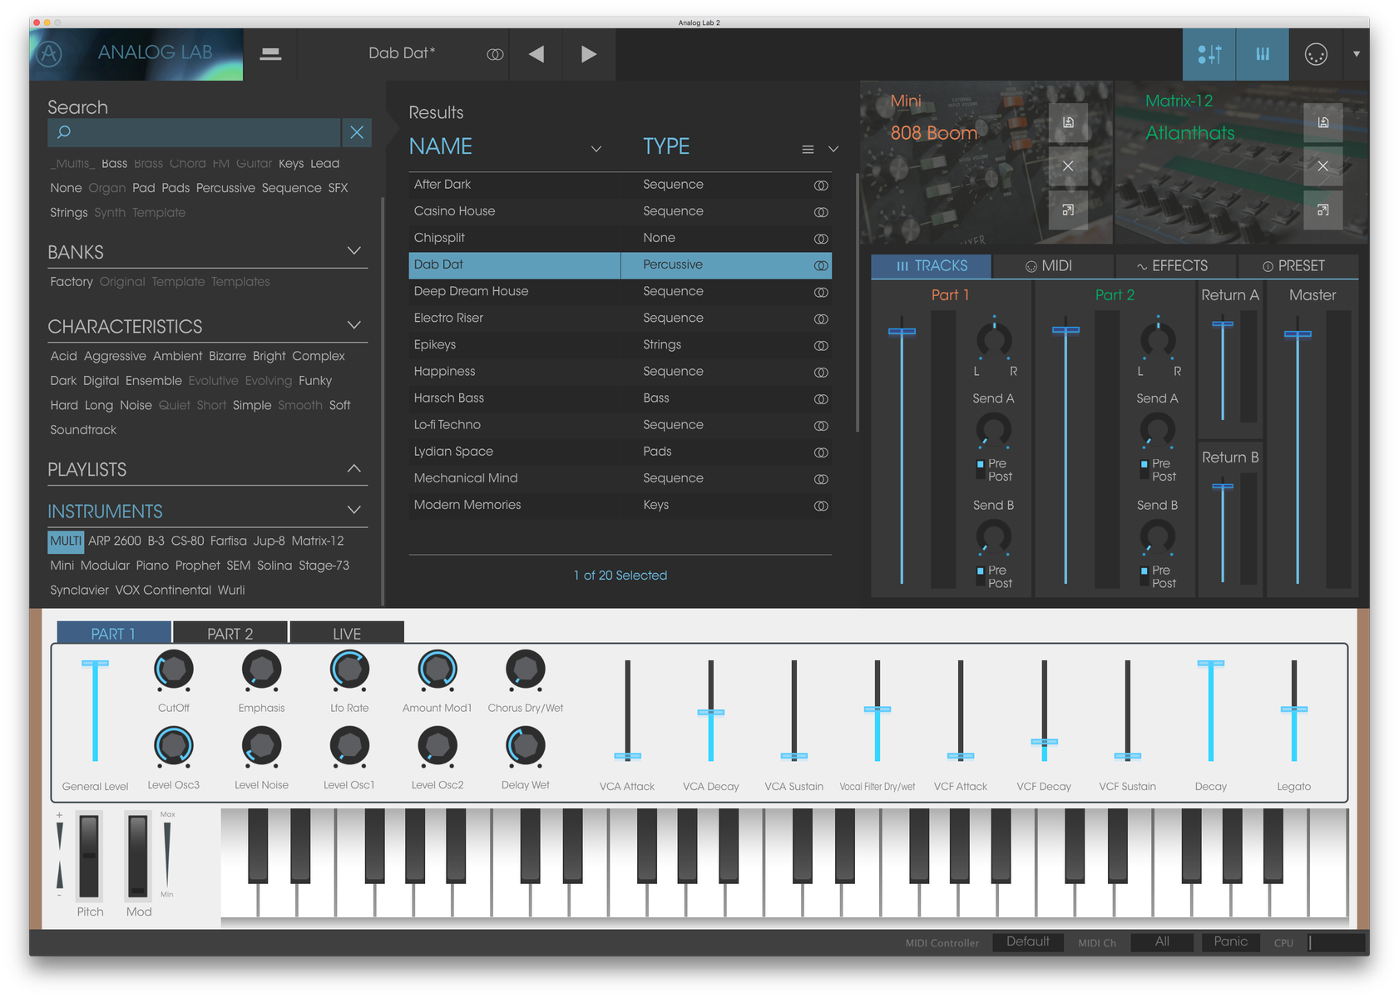1399x998 pixels.
Task: Clear the search field with the X icon
Action: pos(357,132)
